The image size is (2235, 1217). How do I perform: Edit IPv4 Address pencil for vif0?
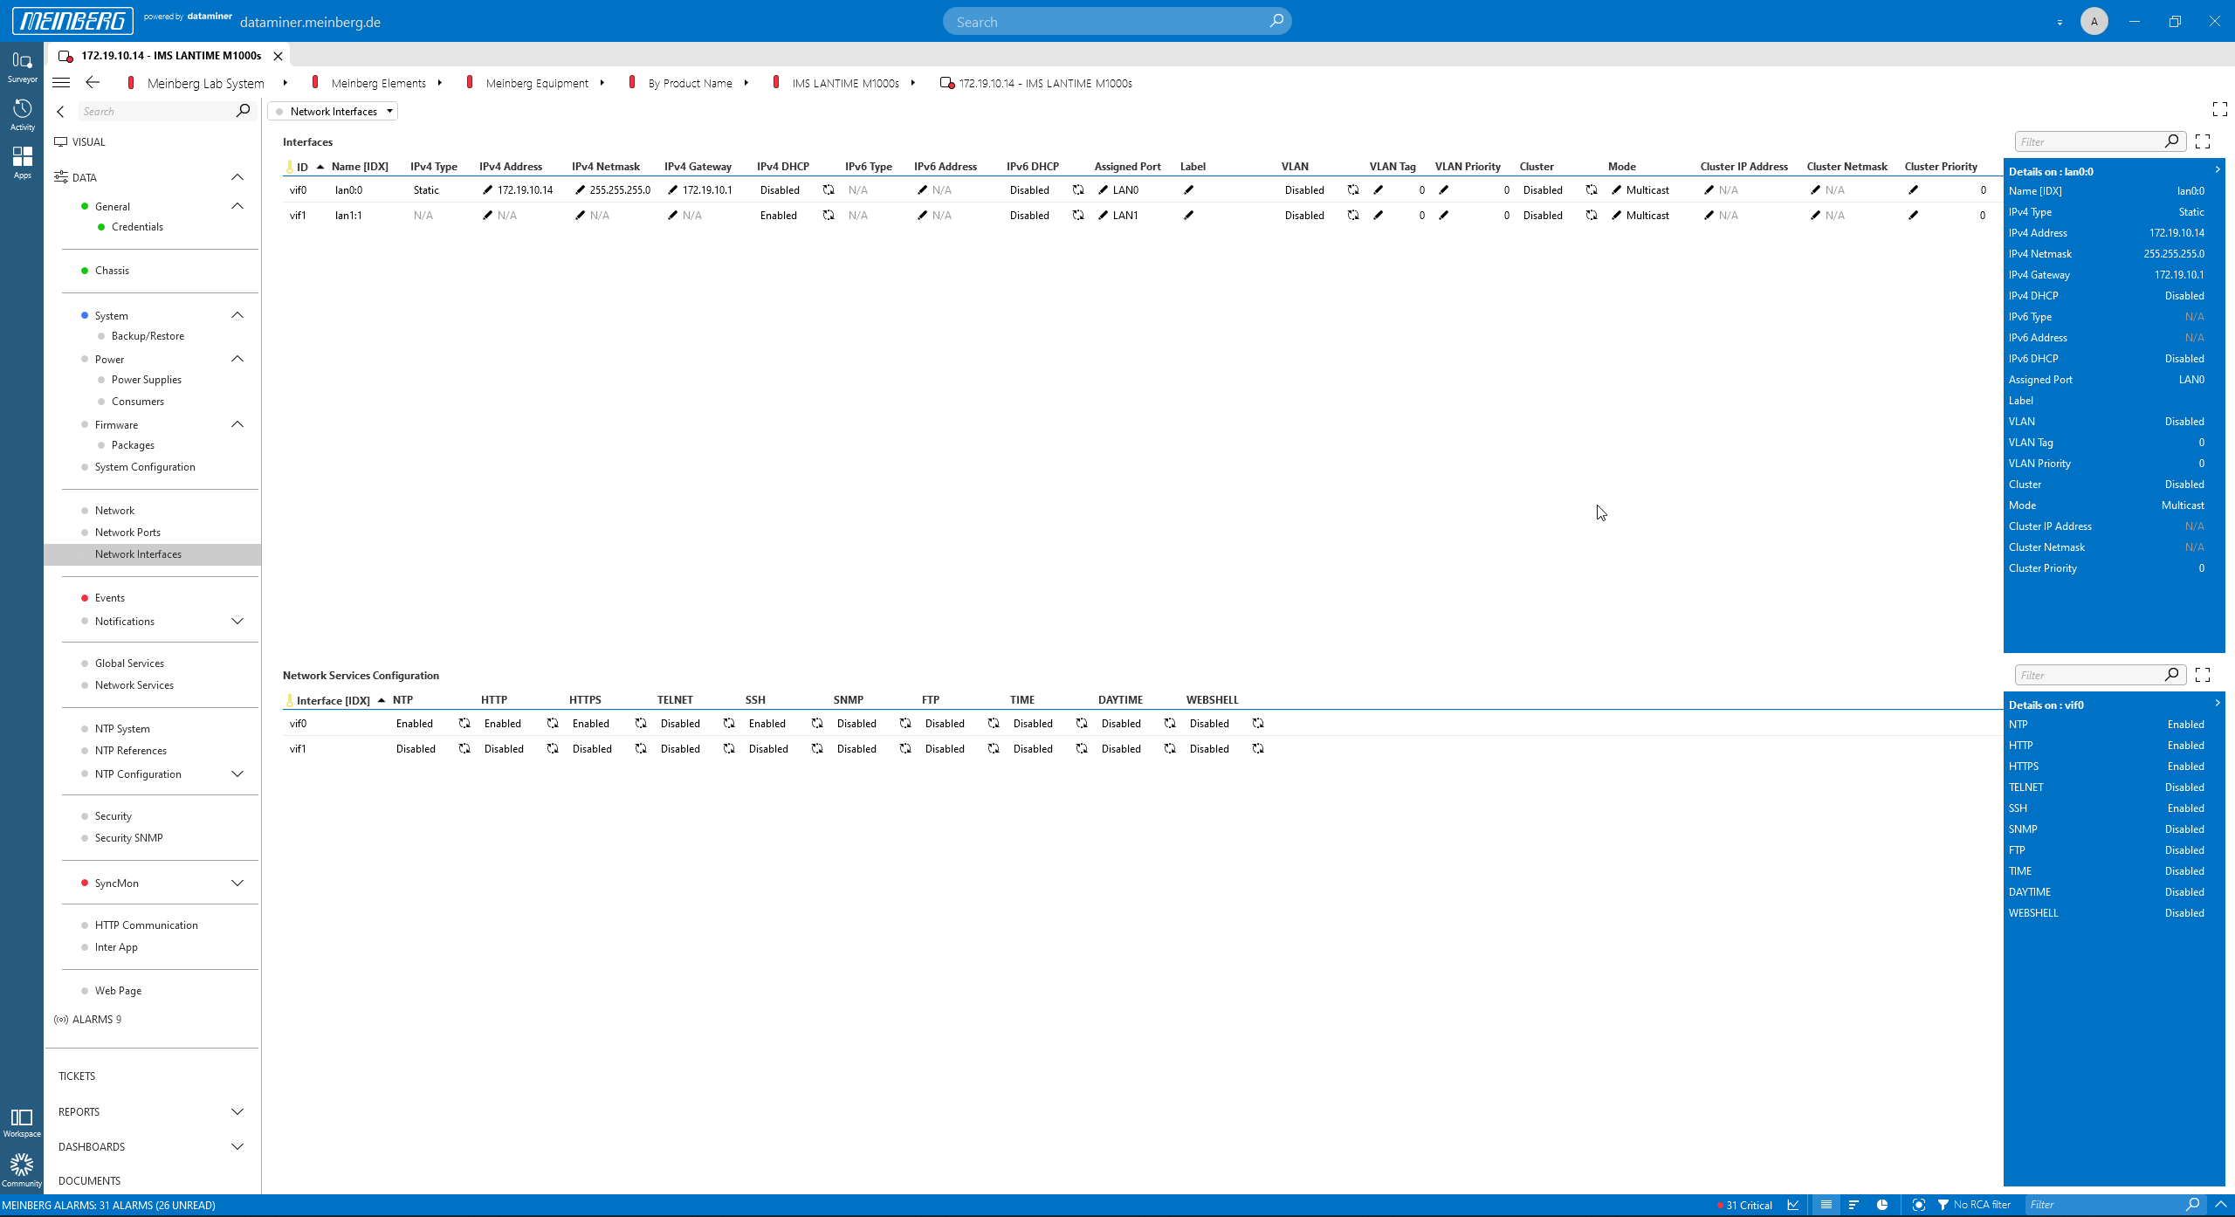[x=488, y=189]
